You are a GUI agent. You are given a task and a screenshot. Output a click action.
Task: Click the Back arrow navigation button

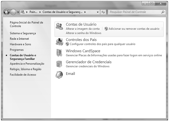pos(7,12)
